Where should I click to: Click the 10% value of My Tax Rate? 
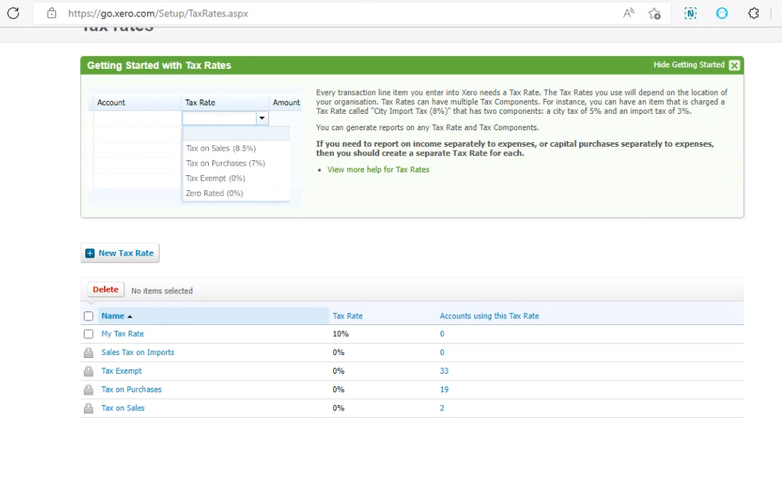340,334
